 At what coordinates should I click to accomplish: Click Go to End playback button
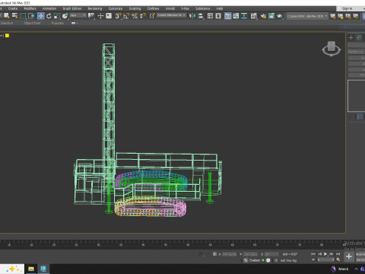point(338,254)
